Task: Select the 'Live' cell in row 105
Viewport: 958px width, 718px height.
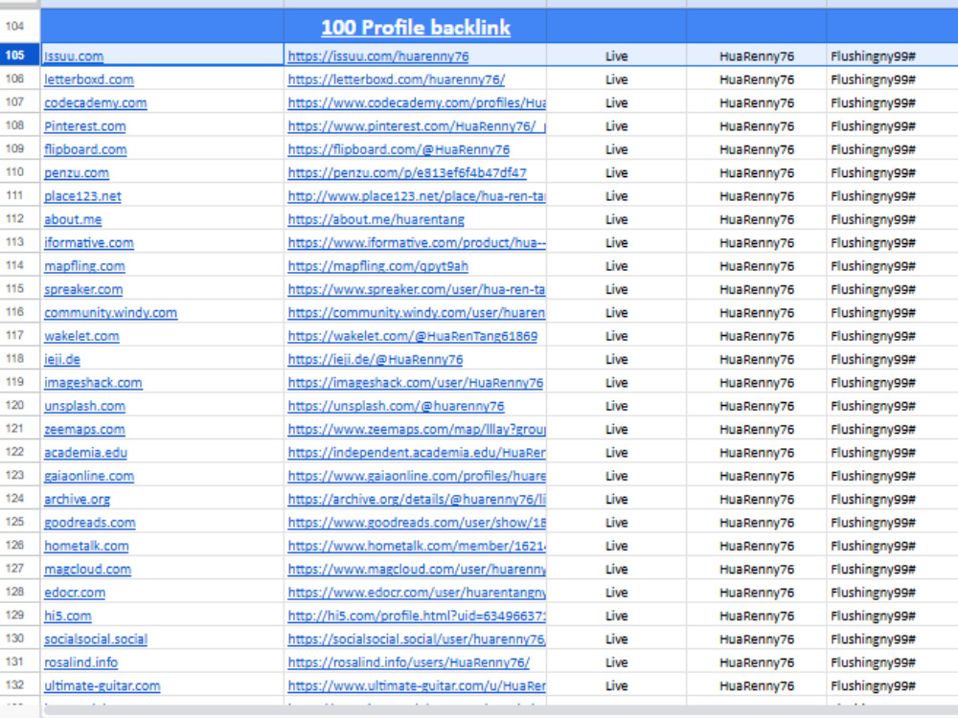Action: [616, 56]
